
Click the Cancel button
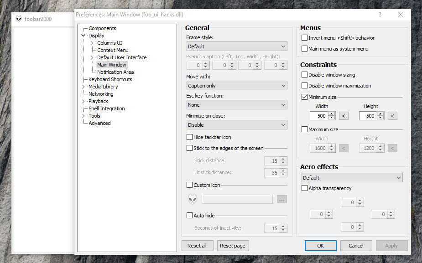pos(356,246)
